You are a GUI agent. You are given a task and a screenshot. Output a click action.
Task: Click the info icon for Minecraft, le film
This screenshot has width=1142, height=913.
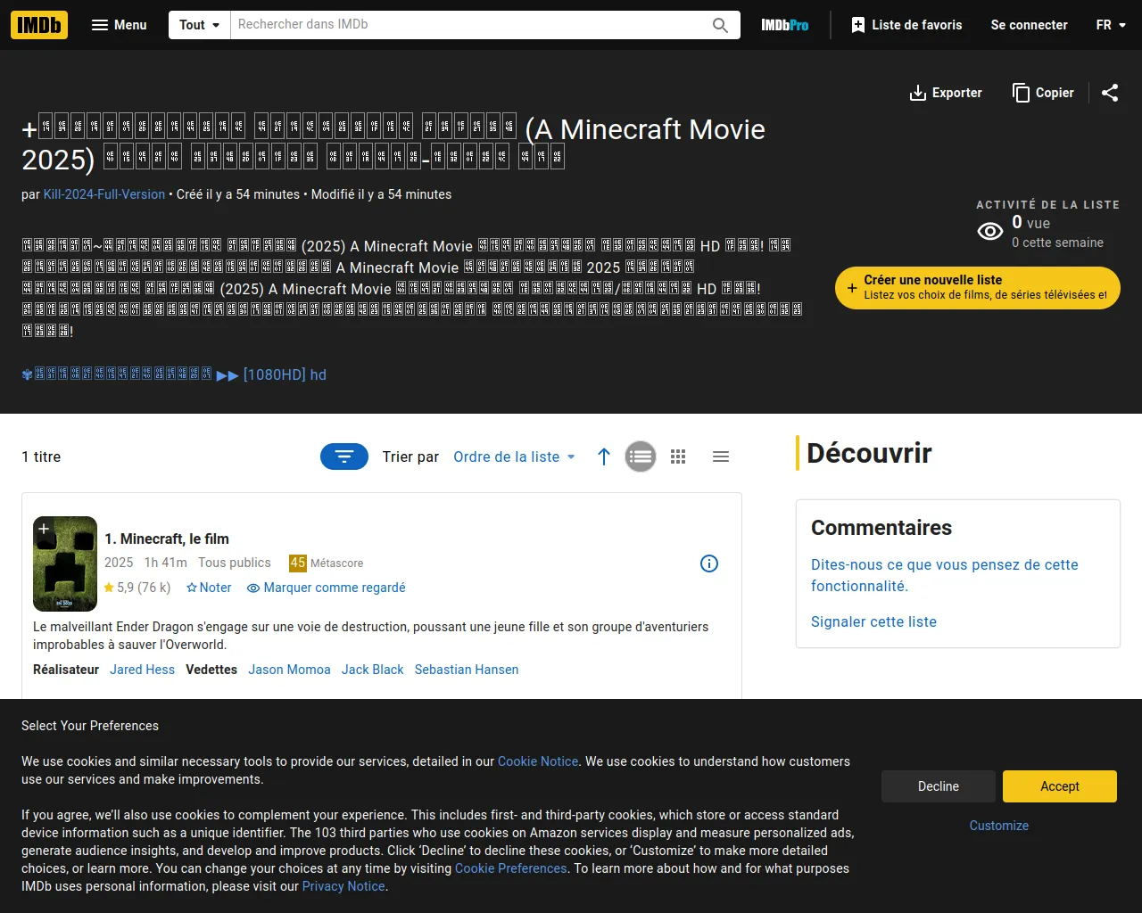[x=709, y=563]
